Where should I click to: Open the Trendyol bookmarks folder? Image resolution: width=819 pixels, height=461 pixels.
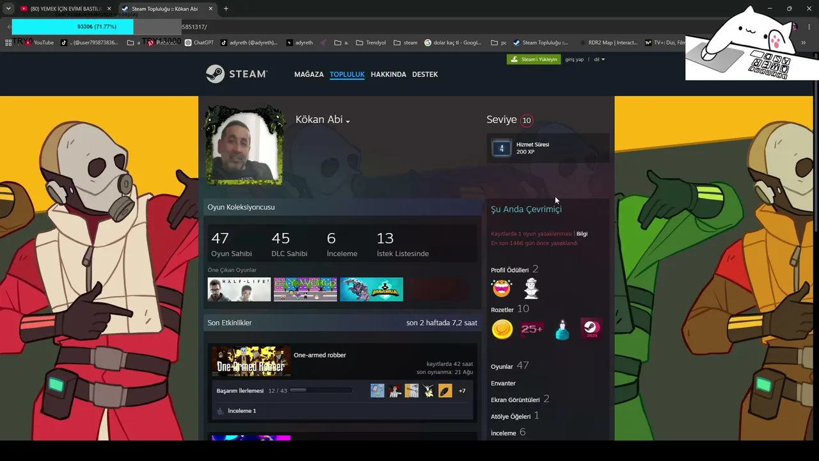(370, 43)
